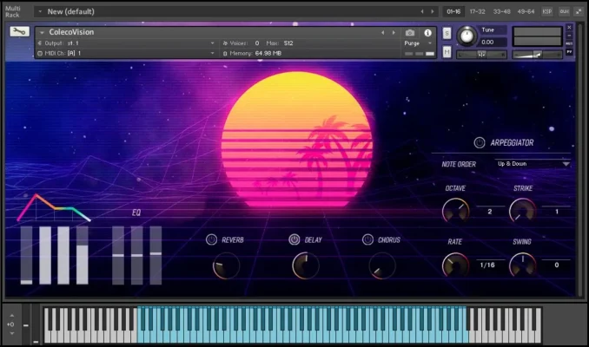The image size is (589, 347).
Task: Click the PV performance view icon
Action: point(569,52)
